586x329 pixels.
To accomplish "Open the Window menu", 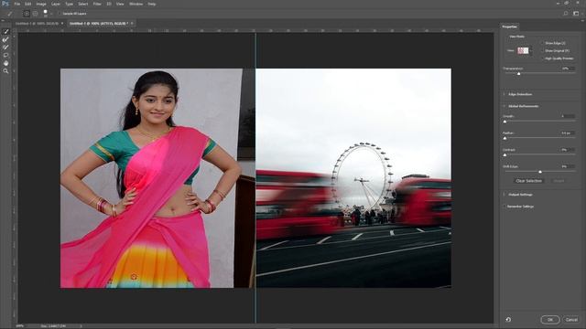I will [x=136, y=4].
